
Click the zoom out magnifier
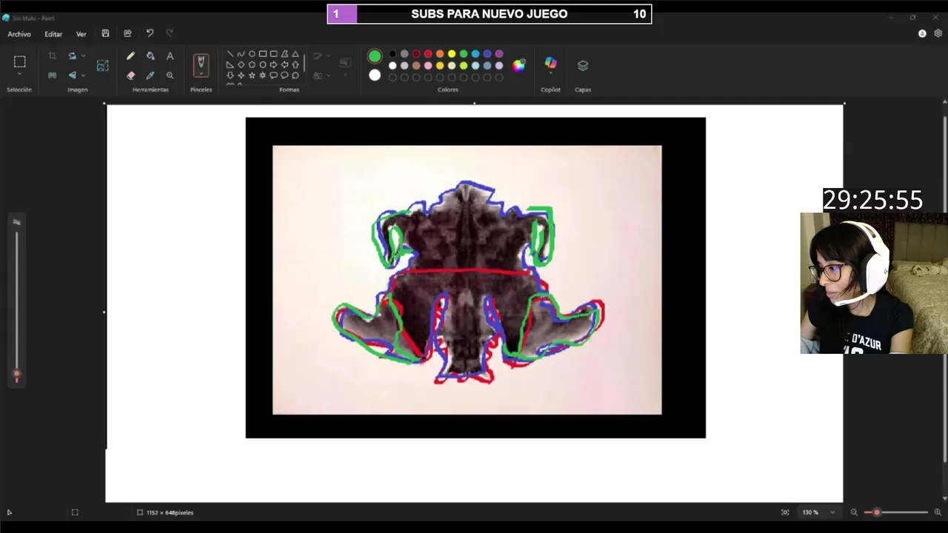pyautogui.click(x=853, y=512)
